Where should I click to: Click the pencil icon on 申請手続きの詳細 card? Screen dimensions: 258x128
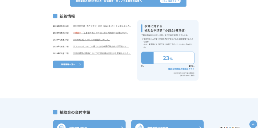139,126
